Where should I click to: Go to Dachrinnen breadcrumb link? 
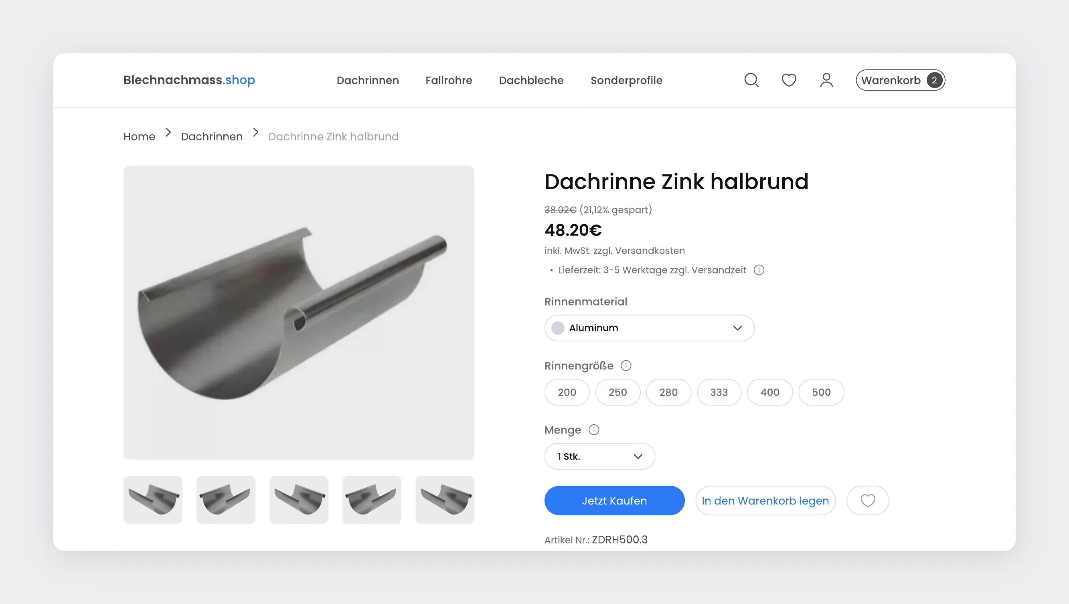(212, 137)
